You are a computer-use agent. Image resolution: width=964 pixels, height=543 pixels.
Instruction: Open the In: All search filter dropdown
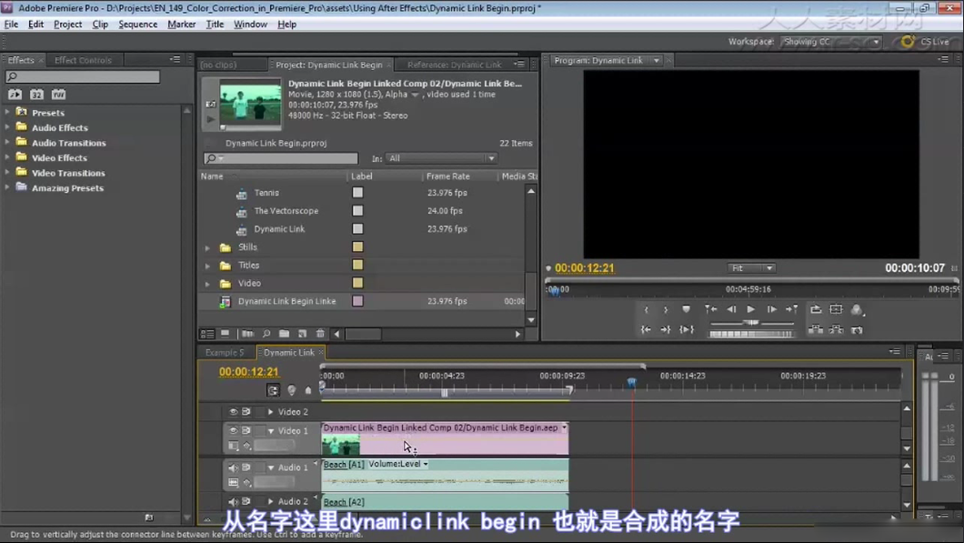coord(441,158)
